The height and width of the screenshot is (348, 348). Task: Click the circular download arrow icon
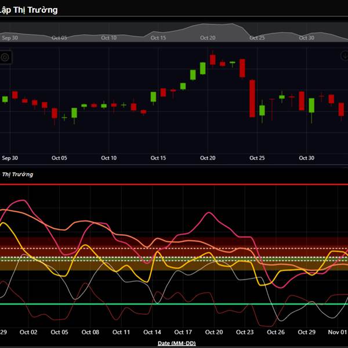(x=345, y=56)
